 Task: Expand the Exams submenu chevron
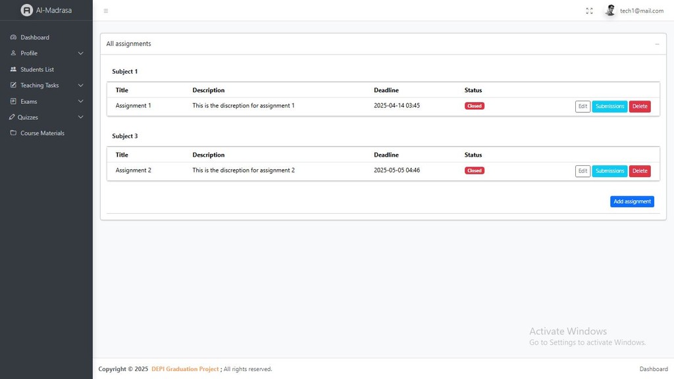[x=81, y=101]
